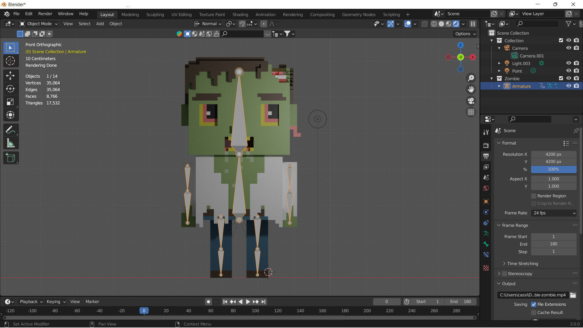This screenshot has height=328, width=583.
Task: Click the resolution percentage slider showing 100%
Action: (554, 169)
